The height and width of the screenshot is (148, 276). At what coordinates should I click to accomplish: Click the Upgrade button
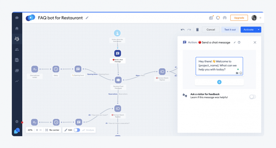click(x=239, y=18)
